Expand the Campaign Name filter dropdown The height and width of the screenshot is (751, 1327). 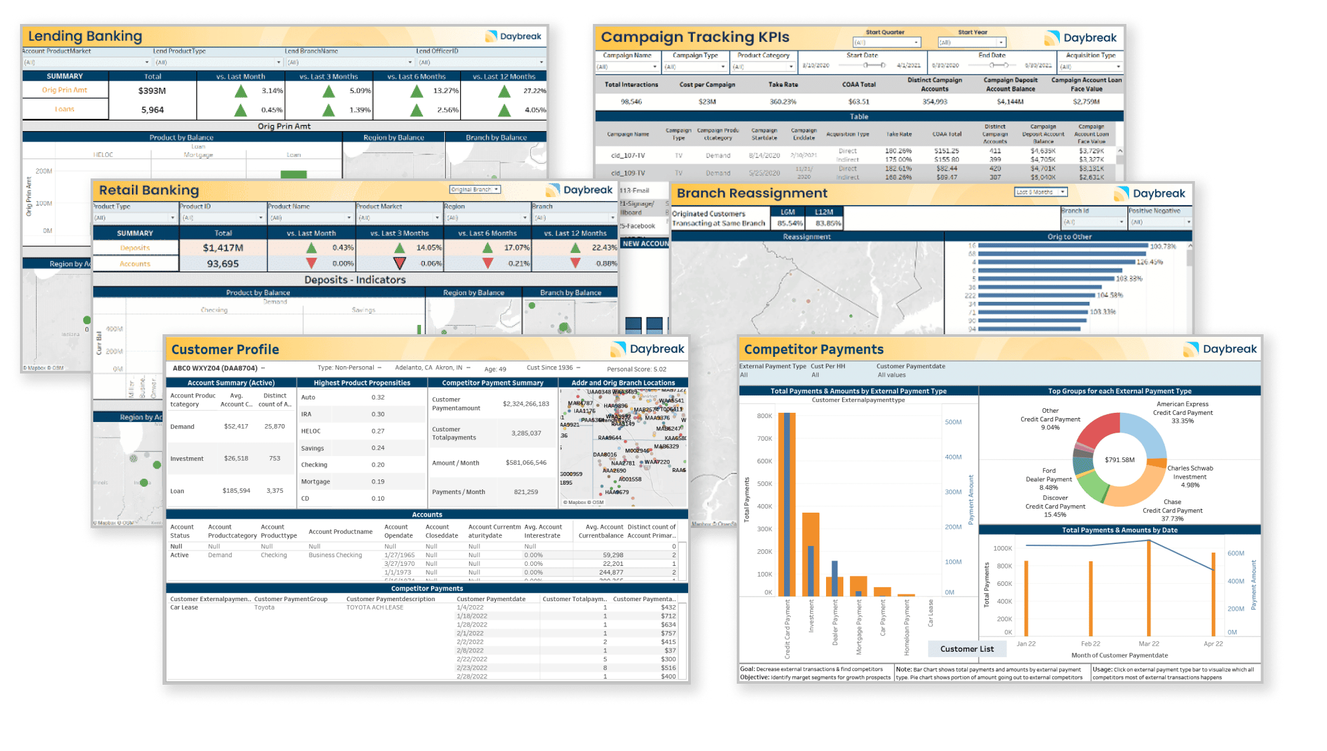click(x=628, y=67)
